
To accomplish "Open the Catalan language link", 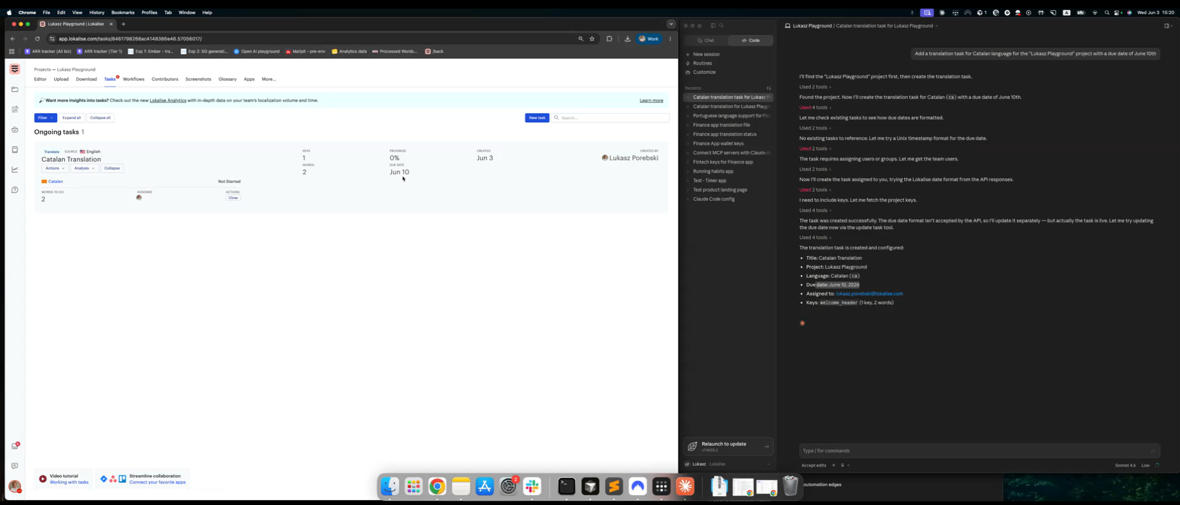I will pyautogui.click(x=55, y=181).
